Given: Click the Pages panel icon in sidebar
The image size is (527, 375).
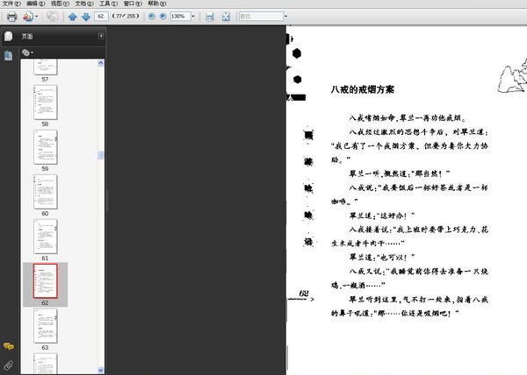Looking at the screenshot, I should pos(9,36).
